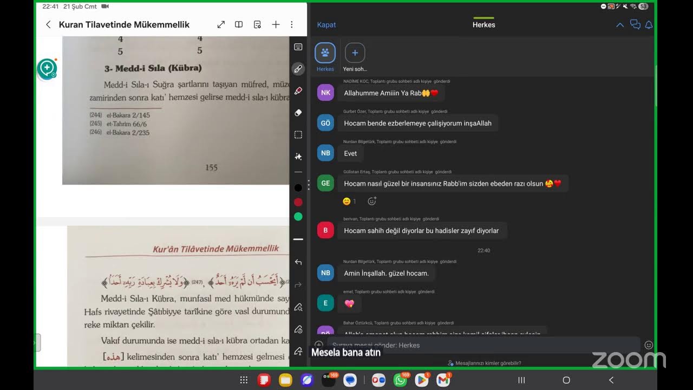This screenshot has height=390, width=693.
Task: Open the black app with 169 badge
Action: 329,380
